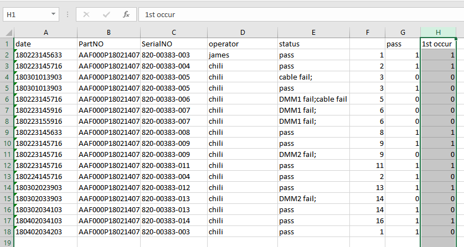The image size is (464, 247).
Task: Click the 'pass' header cell in column G
Action: click(403, 44)
